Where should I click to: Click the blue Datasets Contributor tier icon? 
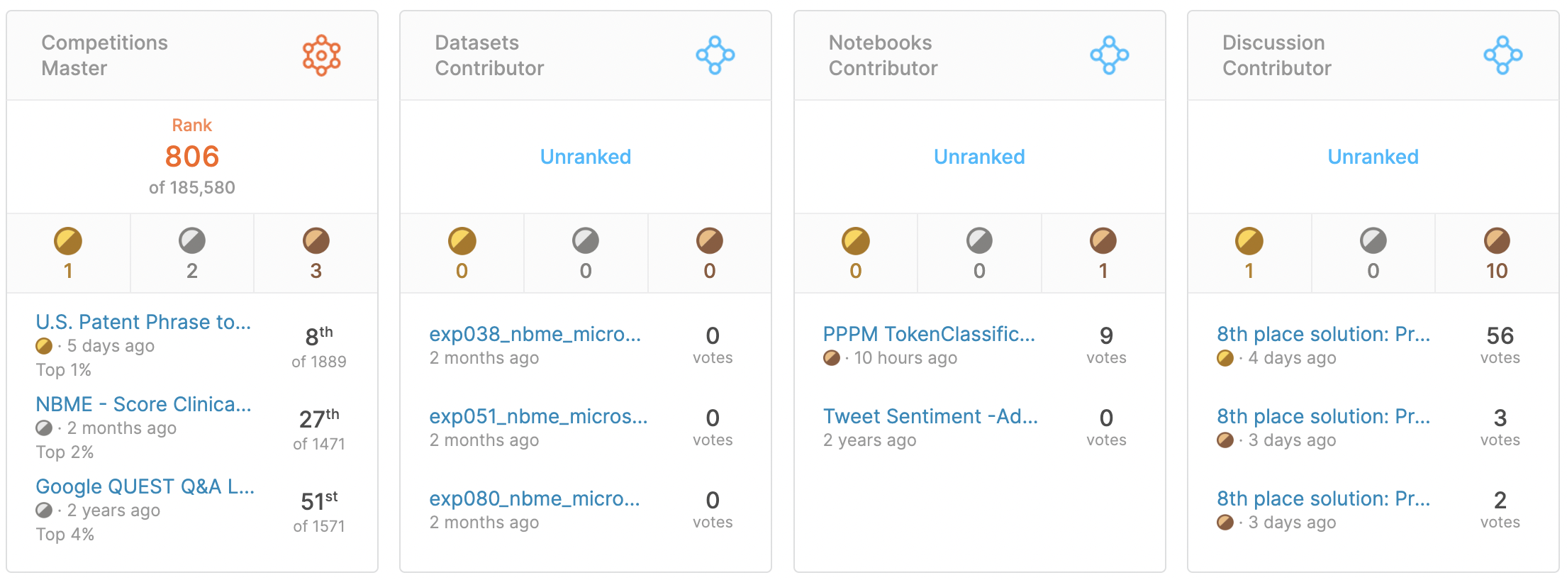[714, 55]
